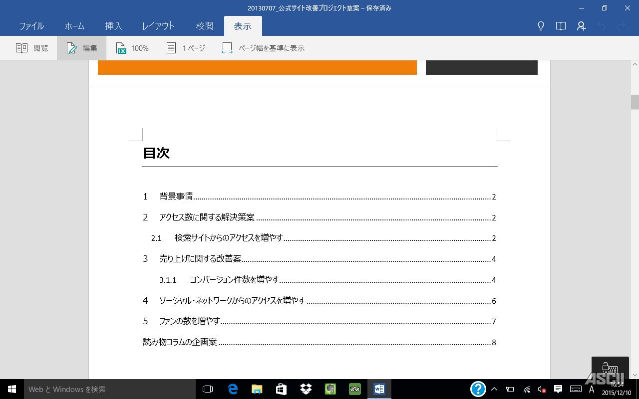This screenshot has width=639, height=399.
Task: Go to contents entry ファンの数を増やす
Action: coord(319,321)
